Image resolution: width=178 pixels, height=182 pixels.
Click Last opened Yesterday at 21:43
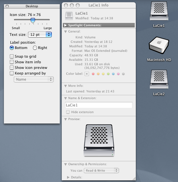click(90, 91)
